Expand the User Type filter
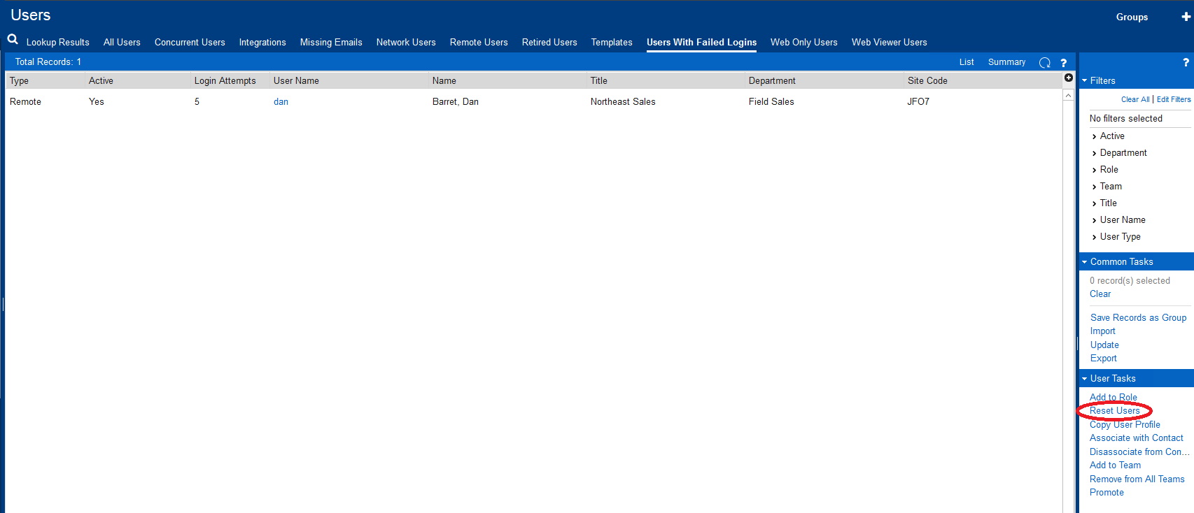This screenshot has width=1194, height=513. pos(1095,237)
